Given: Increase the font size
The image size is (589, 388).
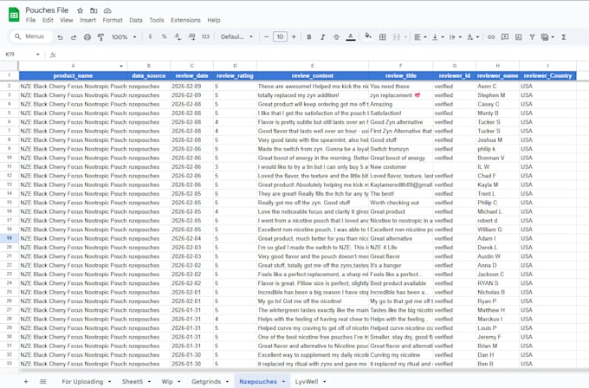Looking at the screenshot, I should point(294,37).
